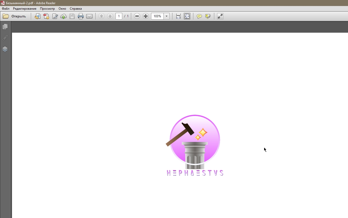Open the Файл menu

(x=5, y=9)
